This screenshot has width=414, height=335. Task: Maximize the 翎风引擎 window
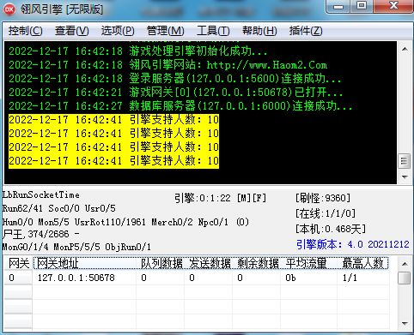coord(362,6)
